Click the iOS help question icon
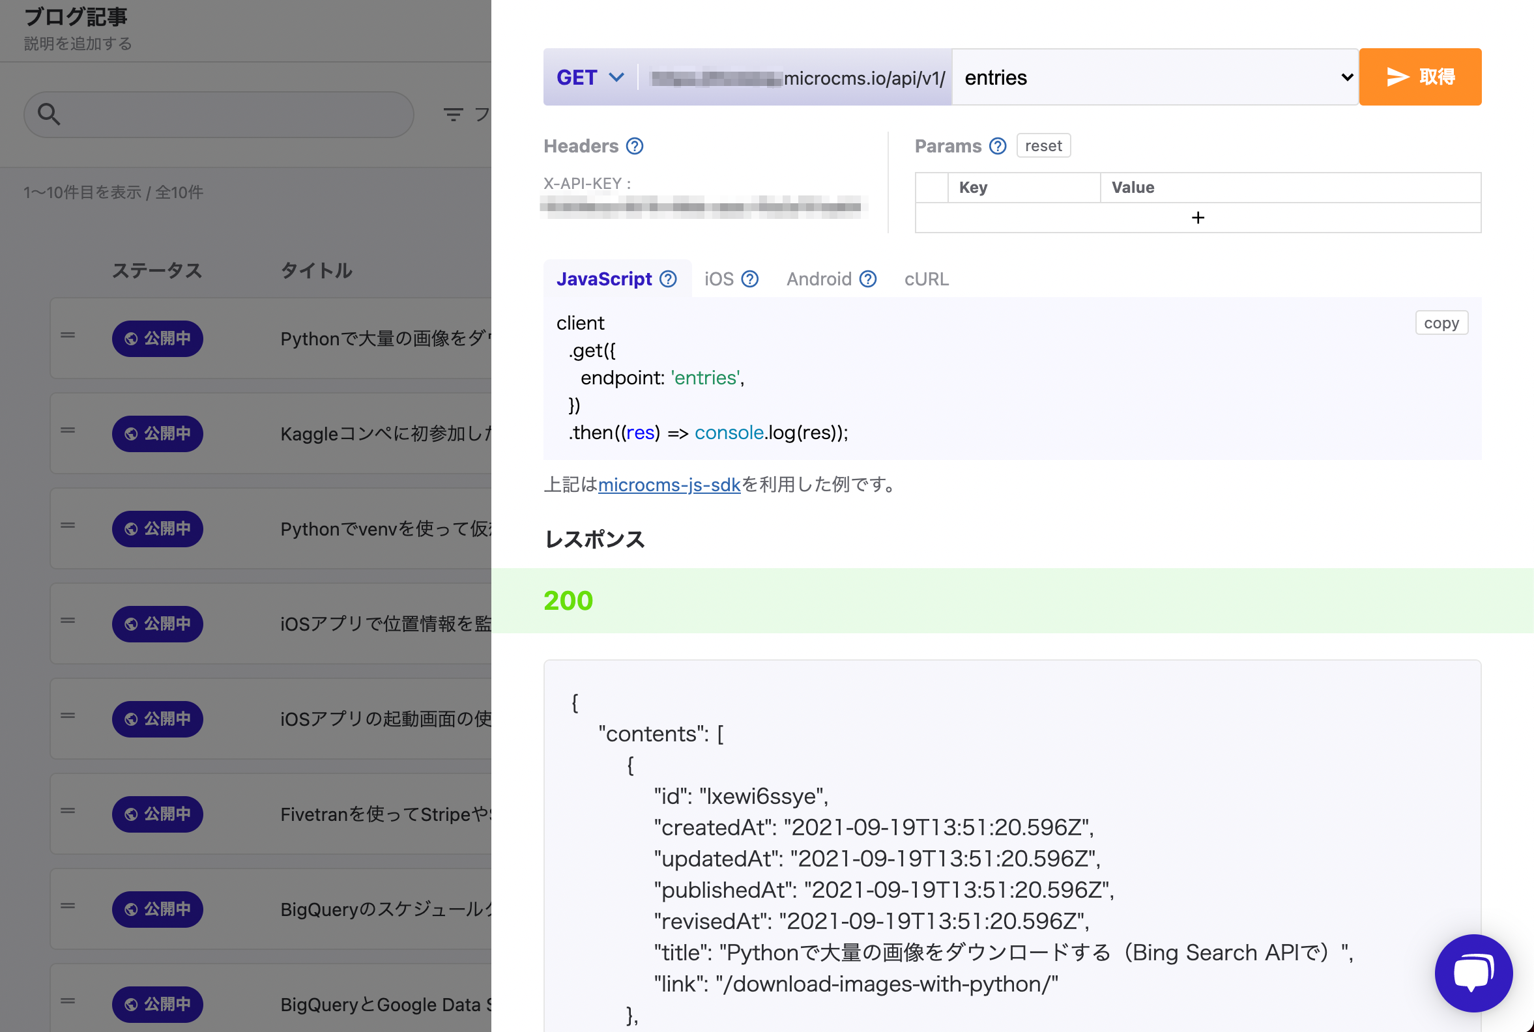The image size is (1534, 1032). coord(749,279)
